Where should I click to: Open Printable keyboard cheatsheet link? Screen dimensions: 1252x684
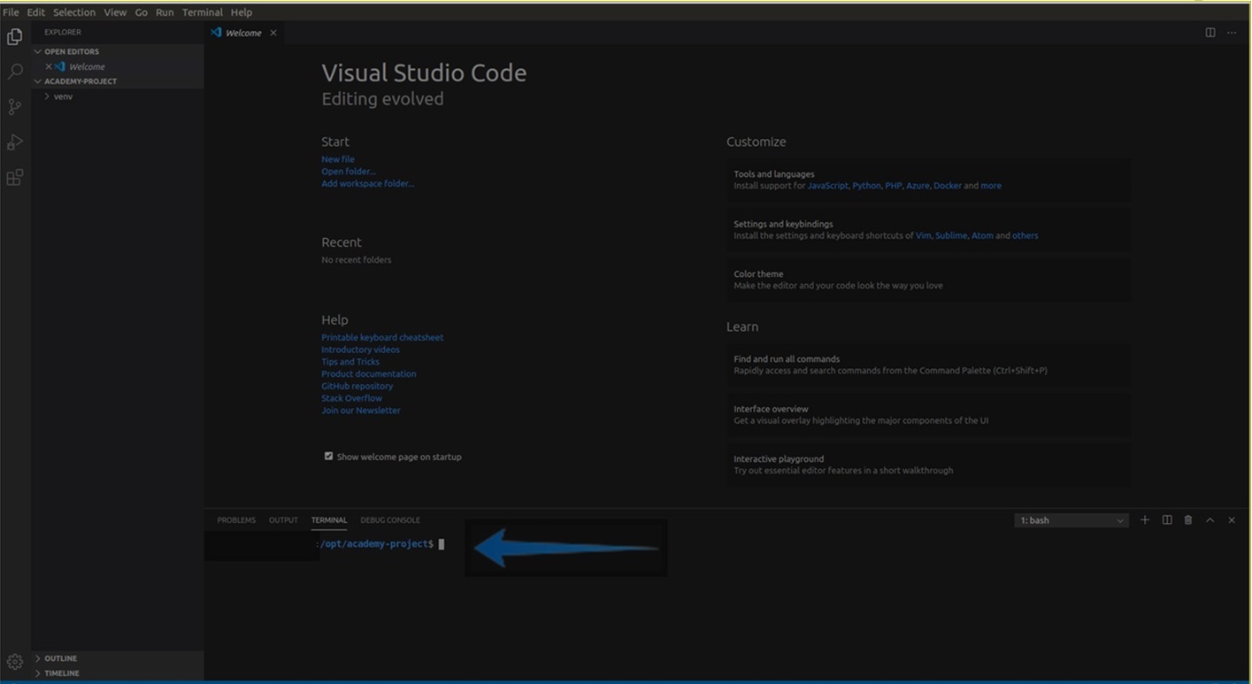pos(382,337)
